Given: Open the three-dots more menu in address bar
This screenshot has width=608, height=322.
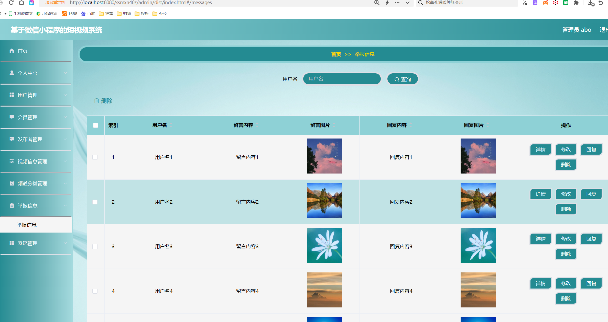Looking at the screenshot, I should click(x=397, y=3).
